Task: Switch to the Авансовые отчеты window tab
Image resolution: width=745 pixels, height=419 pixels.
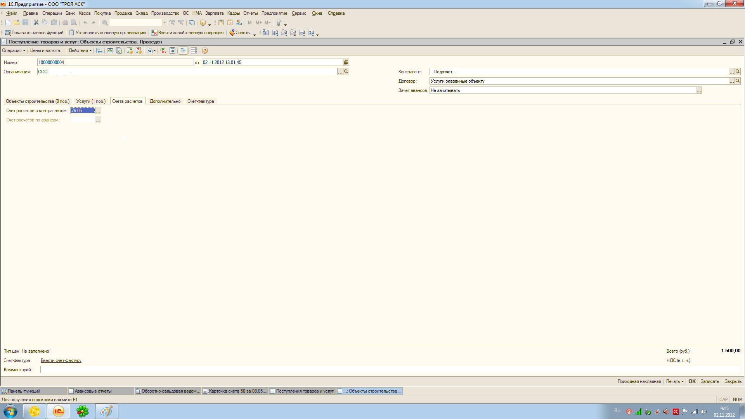Action: click(x=93, y=391)
